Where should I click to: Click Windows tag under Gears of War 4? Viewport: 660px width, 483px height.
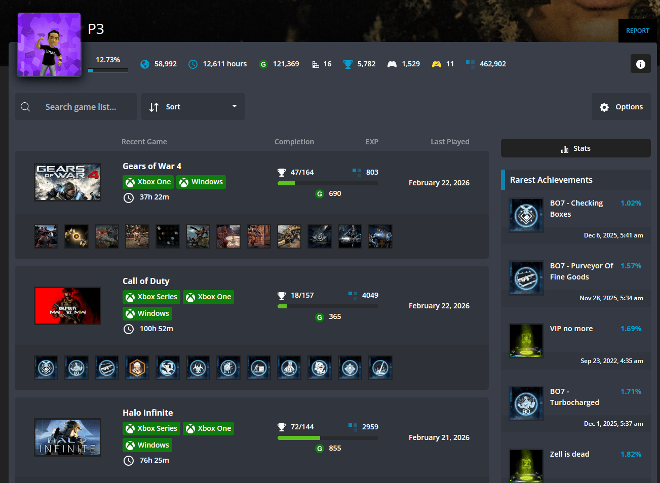pos(201,182)
